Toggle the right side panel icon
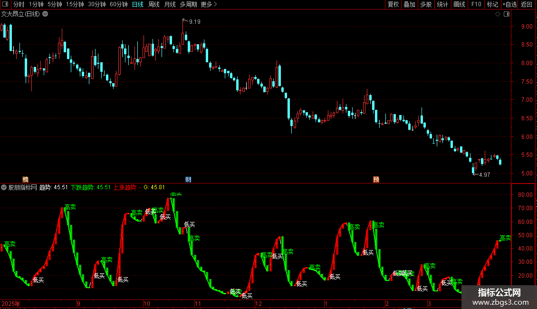 [x=507, y=14]
